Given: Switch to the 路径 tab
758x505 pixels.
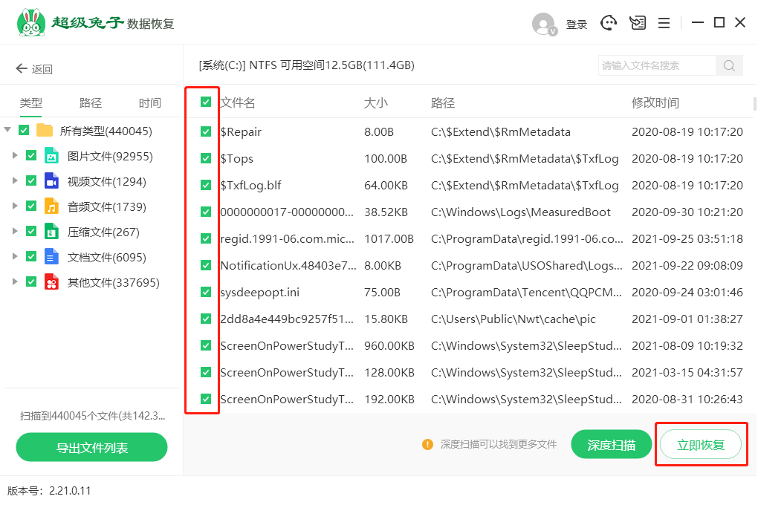Looking at the screenshot, I should tap(91, 103).
